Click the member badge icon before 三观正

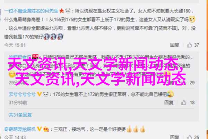46,129
